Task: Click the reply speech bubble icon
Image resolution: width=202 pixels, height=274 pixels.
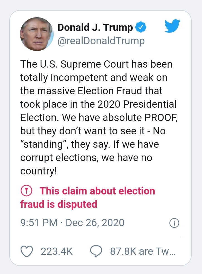Action: pos(97,251)
